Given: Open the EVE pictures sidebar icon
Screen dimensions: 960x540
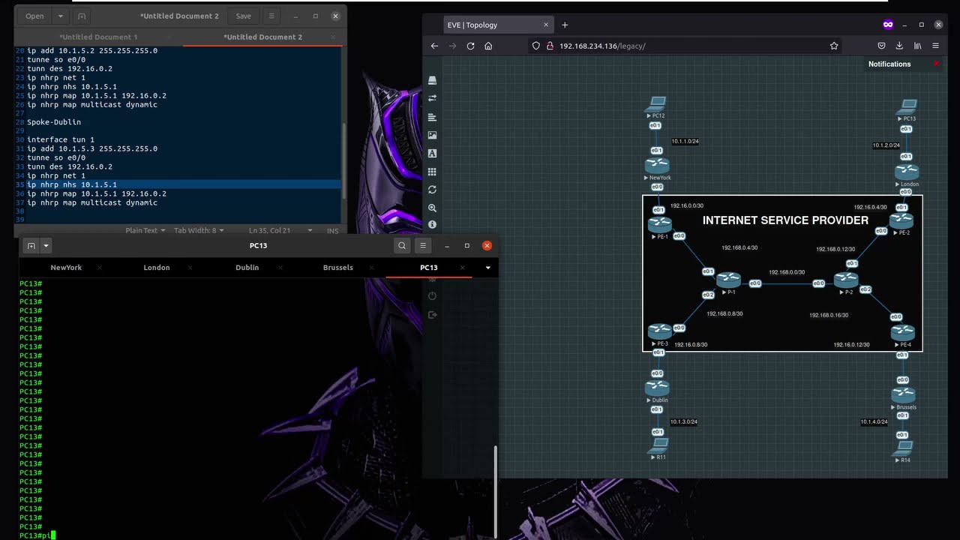Looking at the screenshot, I should point(432,135).
